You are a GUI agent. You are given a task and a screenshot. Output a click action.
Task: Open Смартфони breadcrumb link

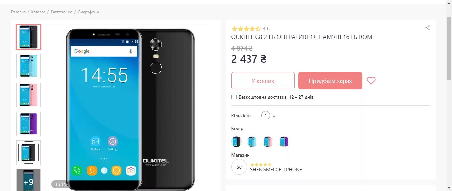(x=88, y=12)
